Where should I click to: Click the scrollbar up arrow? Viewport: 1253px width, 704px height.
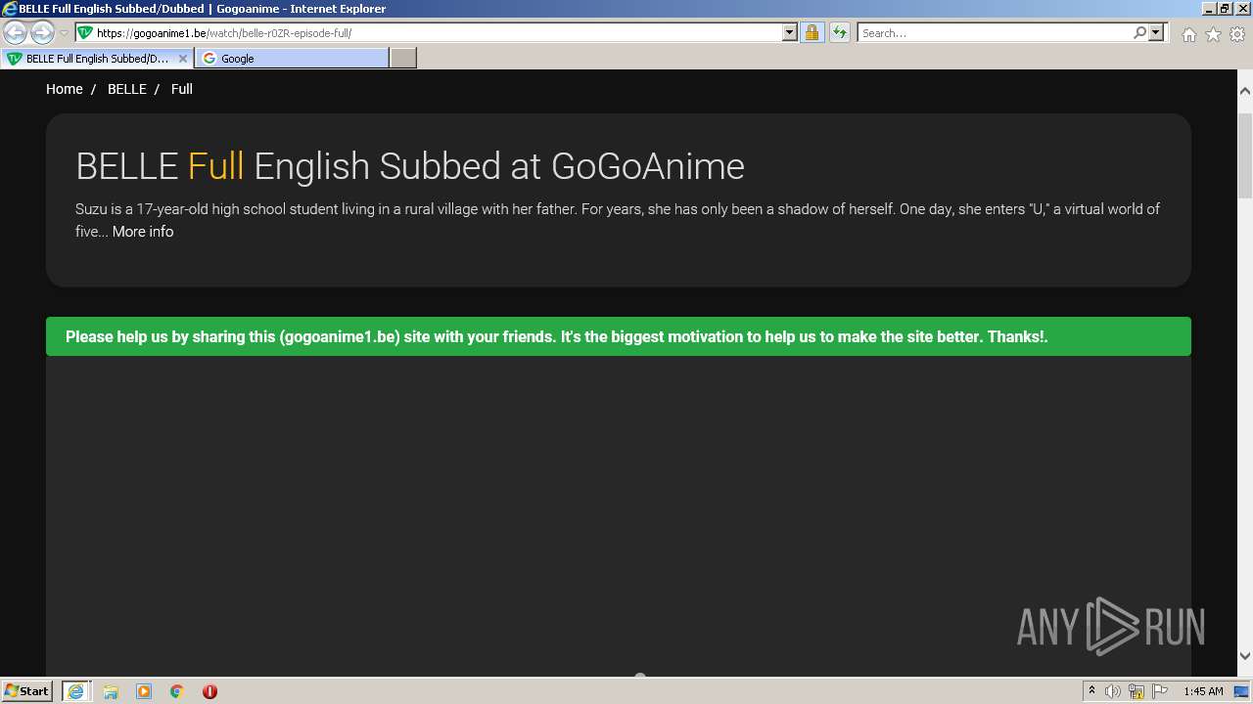(1245, 91)
